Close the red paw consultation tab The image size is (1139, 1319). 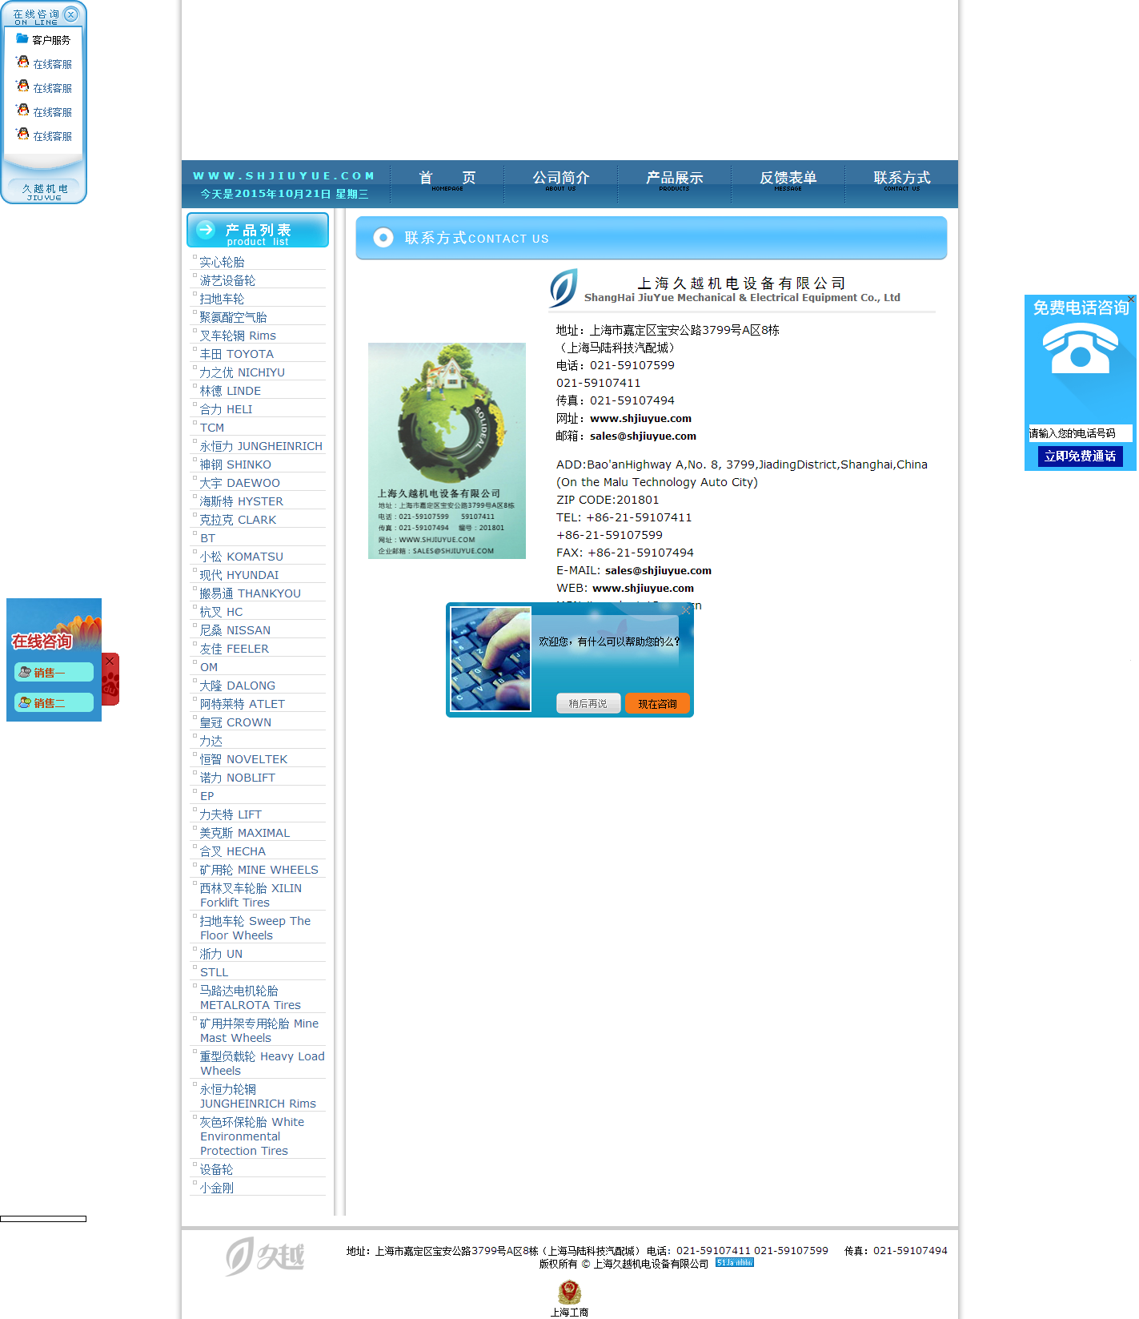click(110, 662)
